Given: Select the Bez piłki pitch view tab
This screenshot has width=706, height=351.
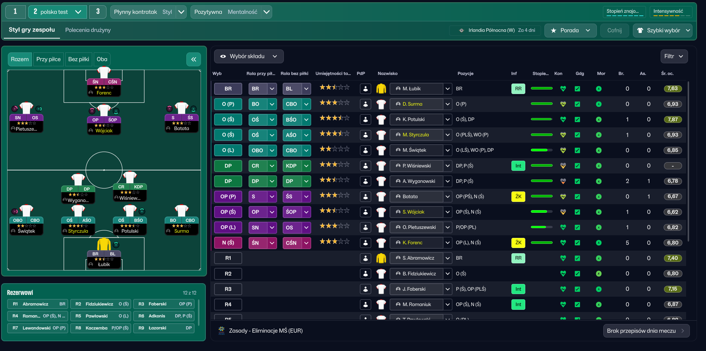Looking at the screenshot, I should coord(78,59).
